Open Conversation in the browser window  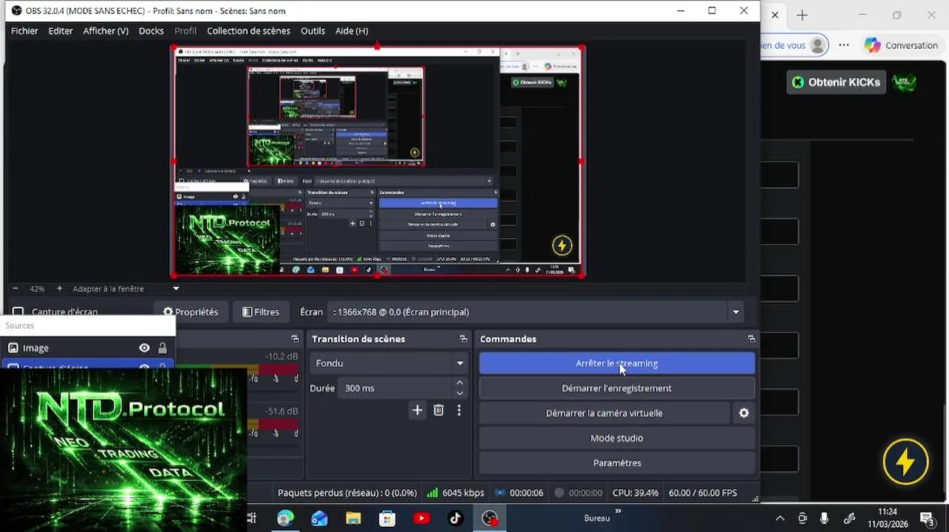click(x=901, y=45)
